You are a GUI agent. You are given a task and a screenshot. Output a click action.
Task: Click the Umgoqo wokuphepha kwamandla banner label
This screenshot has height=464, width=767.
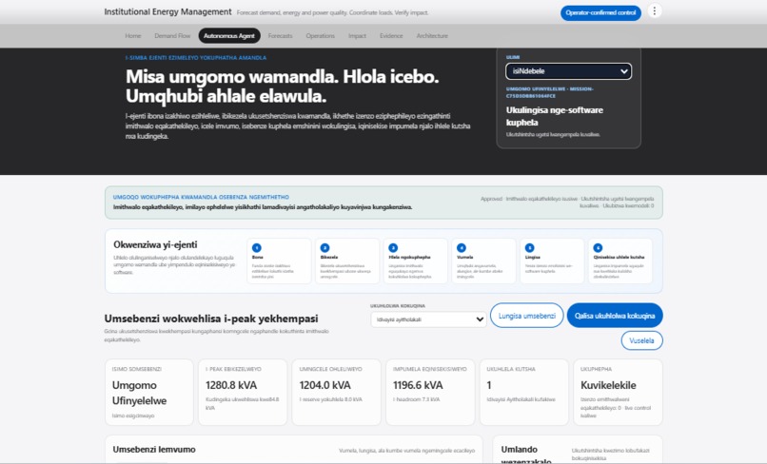coord(201,197)
